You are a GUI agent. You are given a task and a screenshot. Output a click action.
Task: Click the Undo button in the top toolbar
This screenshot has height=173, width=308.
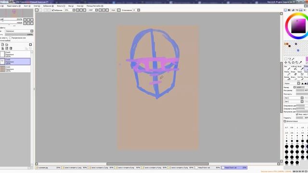[x=37, y=10]
